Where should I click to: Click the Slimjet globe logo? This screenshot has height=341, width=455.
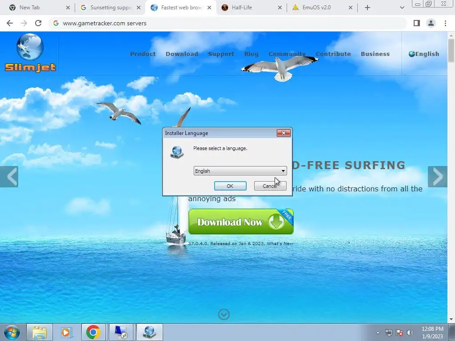[x=30, y=47]
